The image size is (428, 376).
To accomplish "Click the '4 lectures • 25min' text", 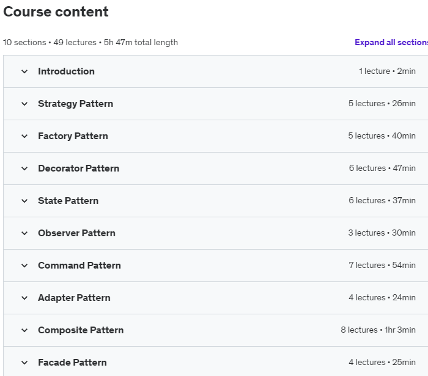I will coord(382,363).
